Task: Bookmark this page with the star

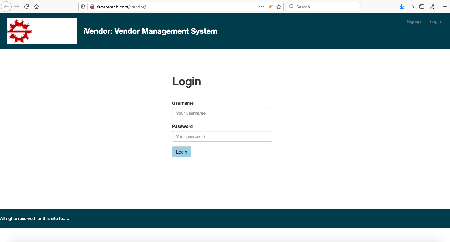Action: click(279, 7)
